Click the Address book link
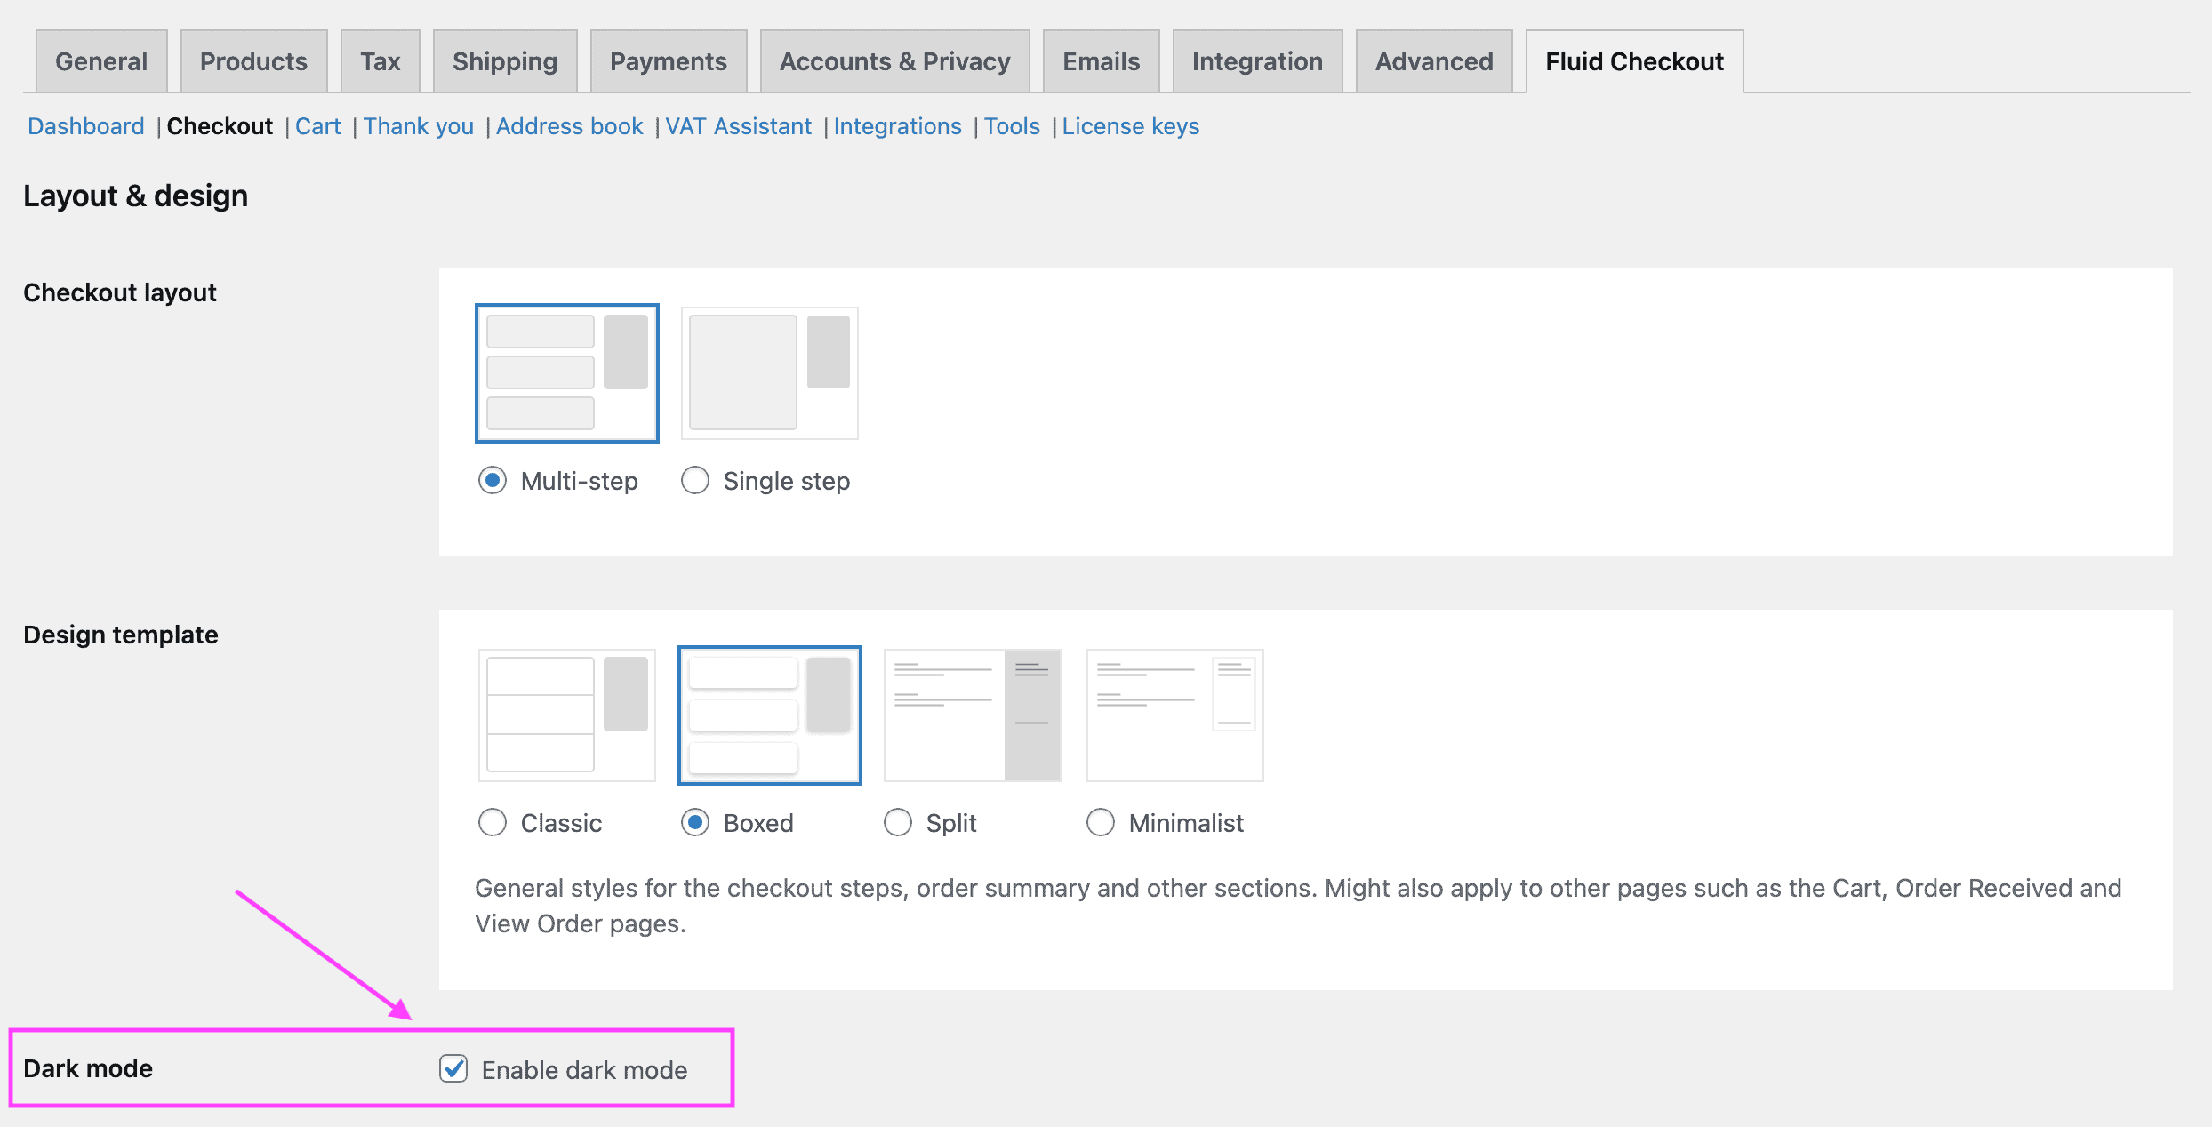This screenshot has height=1127, width=2212. click(569, 126)
